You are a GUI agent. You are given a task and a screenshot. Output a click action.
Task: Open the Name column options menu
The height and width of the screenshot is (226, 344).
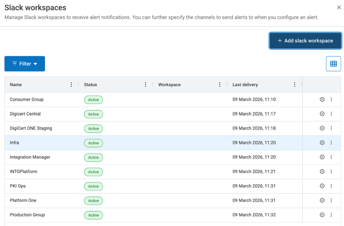coord(71,85)
